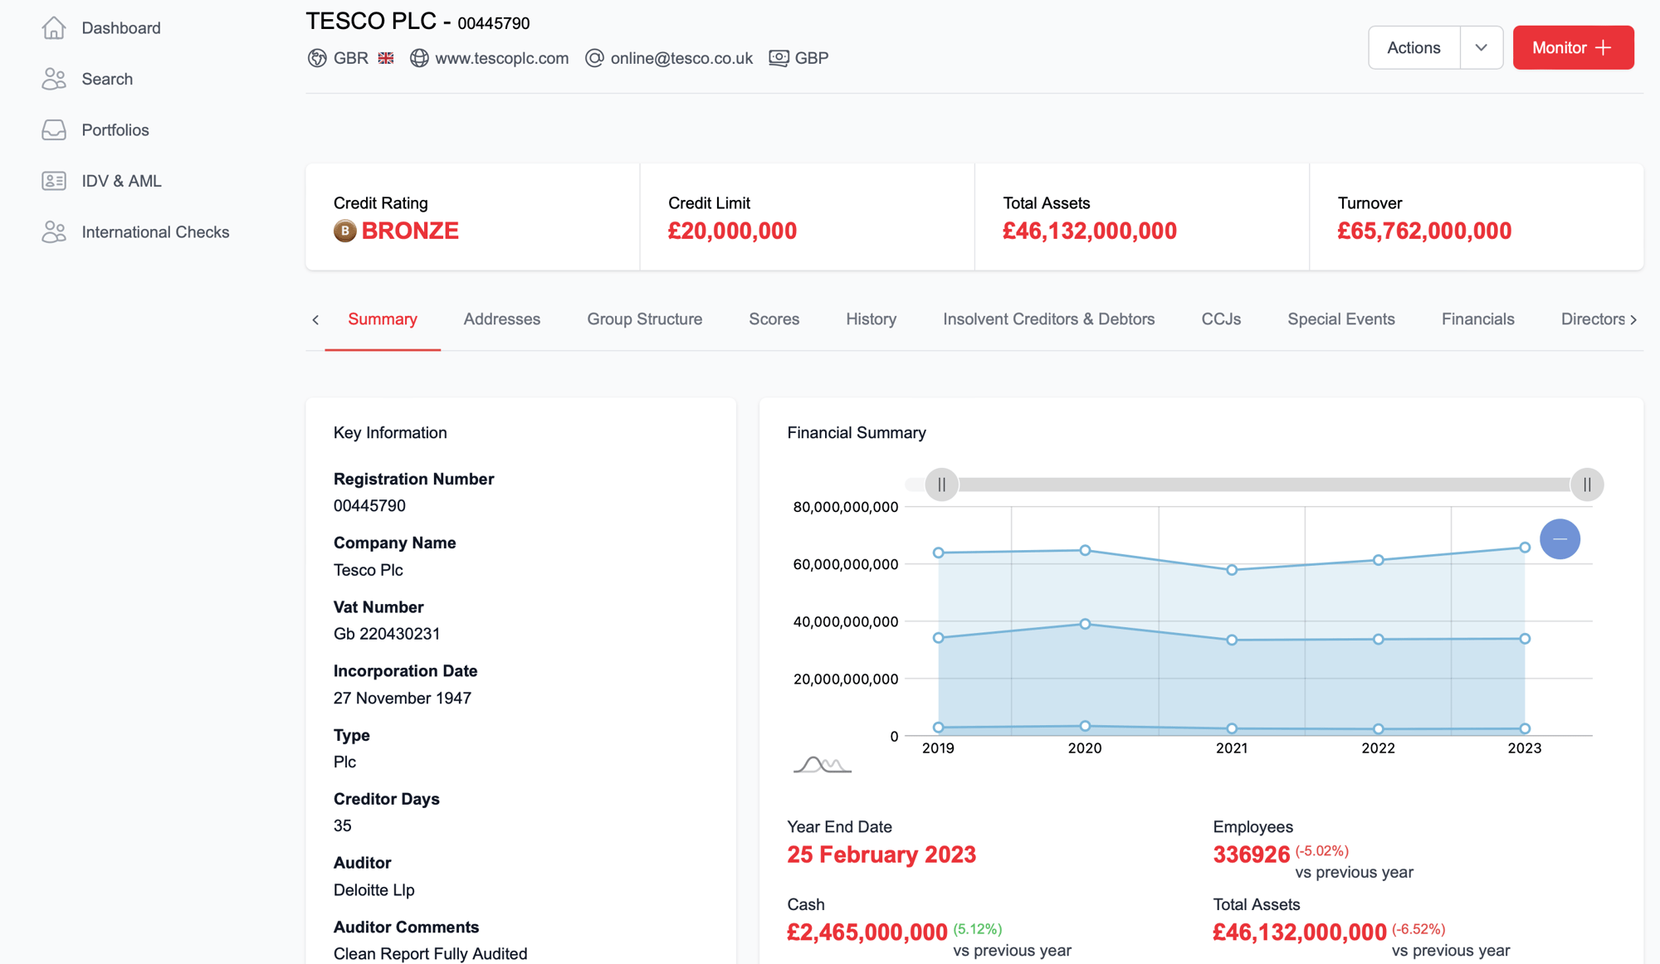Open IDV & AML sidebar link
Screen dimensions: 1660x964
click(121, 181)
